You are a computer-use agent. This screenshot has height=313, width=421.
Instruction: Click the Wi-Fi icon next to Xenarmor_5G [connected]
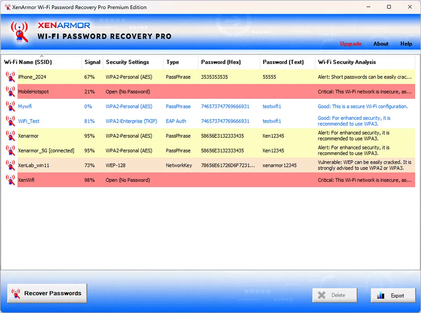(10, 150)
